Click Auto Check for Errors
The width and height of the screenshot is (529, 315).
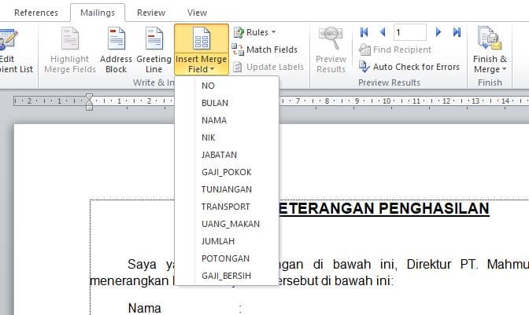click(x=409, y=67)
